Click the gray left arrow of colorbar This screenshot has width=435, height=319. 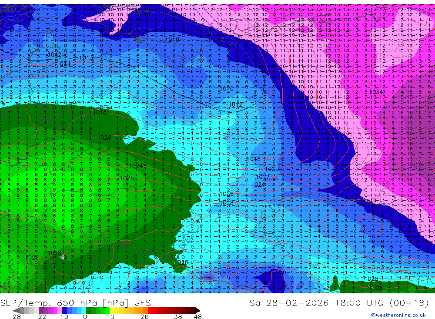16,310
